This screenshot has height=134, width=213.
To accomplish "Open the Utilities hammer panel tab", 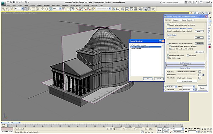I will 209,14.
